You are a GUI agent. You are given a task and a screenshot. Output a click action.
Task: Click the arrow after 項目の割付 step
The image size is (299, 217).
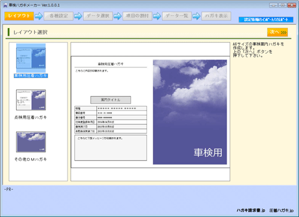point(157,16)
